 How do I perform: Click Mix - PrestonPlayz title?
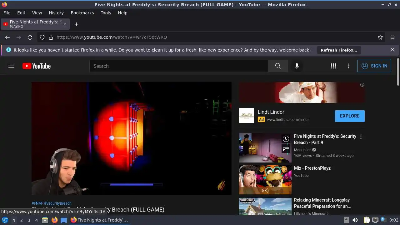pyautogui.click(x=312, y=168)
